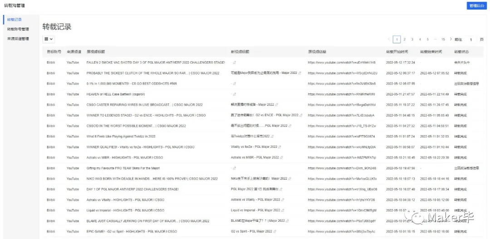Image resolution: width=490 pixels, height=239 pixels.
Task: Select title 'Astralis vs MIBR - HIGHLIGHTS - PGL MAJOR I CSGO'
Action: [125, 157]
